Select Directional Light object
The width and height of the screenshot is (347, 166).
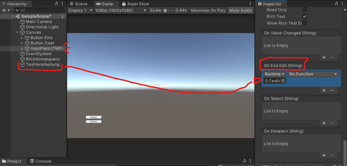42,27
